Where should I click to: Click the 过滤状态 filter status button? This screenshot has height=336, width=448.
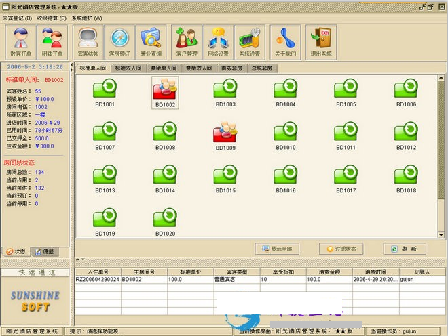(341, 249)
